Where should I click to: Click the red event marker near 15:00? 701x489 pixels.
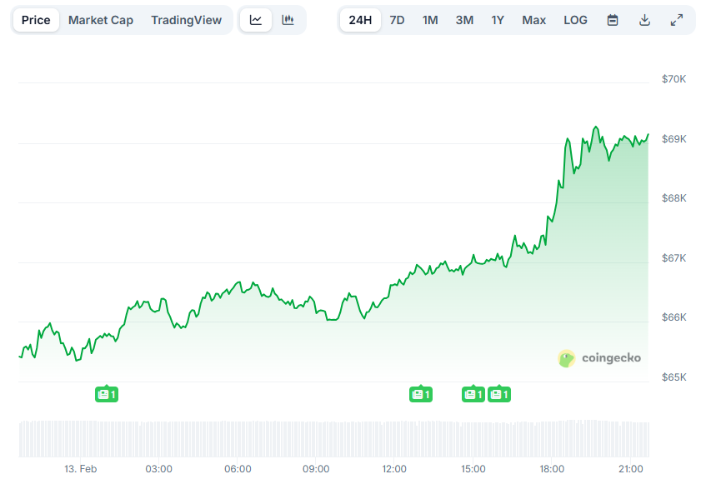click(473, 394)
